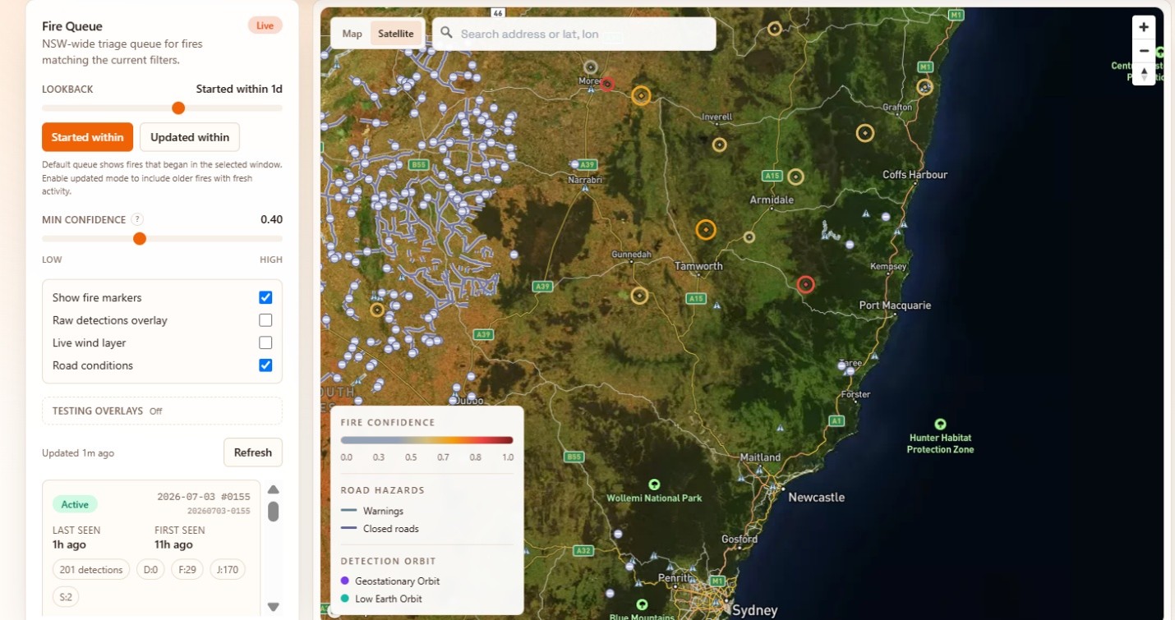The height and width of the screenshot is (620, 1175).
Task: Expand the TESTING OVERLAYS section
Action: [x=162, y=411]
